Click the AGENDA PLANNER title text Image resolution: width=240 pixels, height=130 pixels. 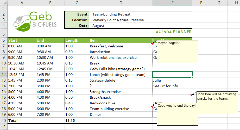(x=173, y=32)
